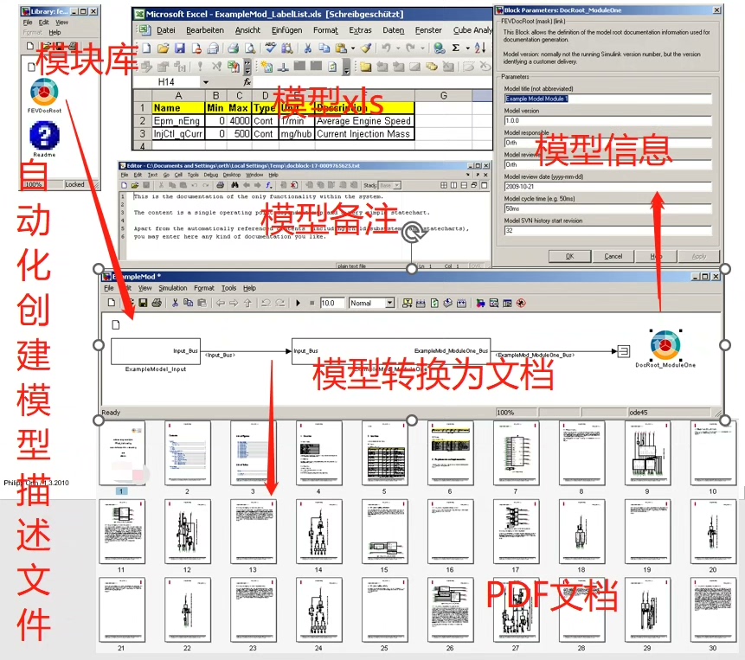
Task: Click the Model title input field
Action: [607, 99]
